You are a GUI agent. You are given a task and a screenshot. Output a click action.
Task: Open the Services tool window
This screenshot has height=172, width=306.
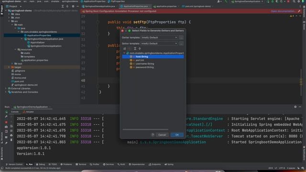(x=109, y=164)
